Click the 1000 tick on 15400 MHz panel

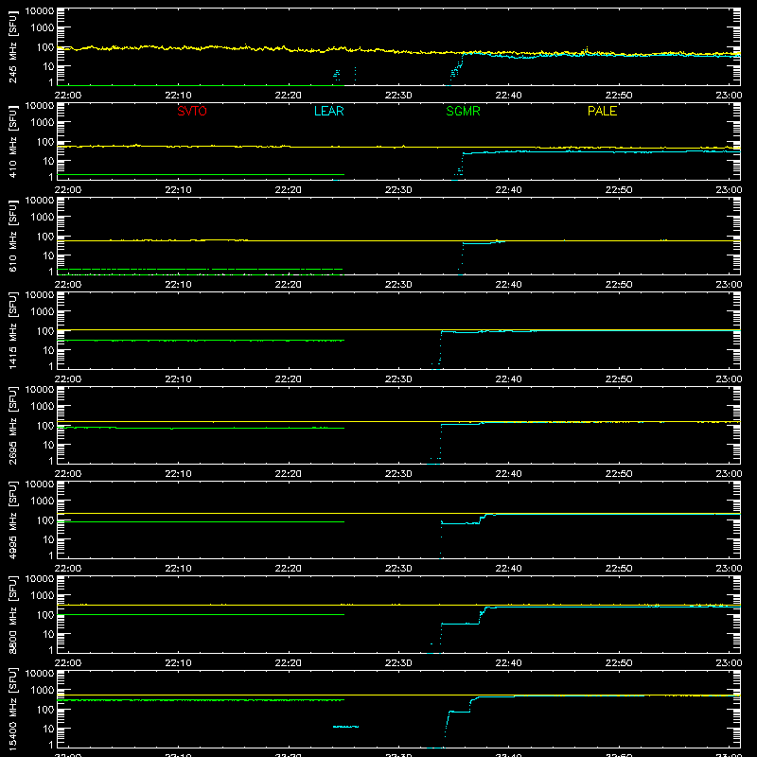(x=43, y=691)
